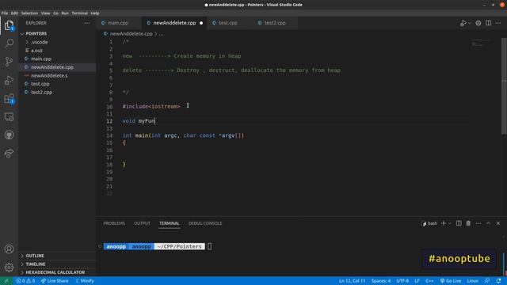Open the Selection menu

30,13
